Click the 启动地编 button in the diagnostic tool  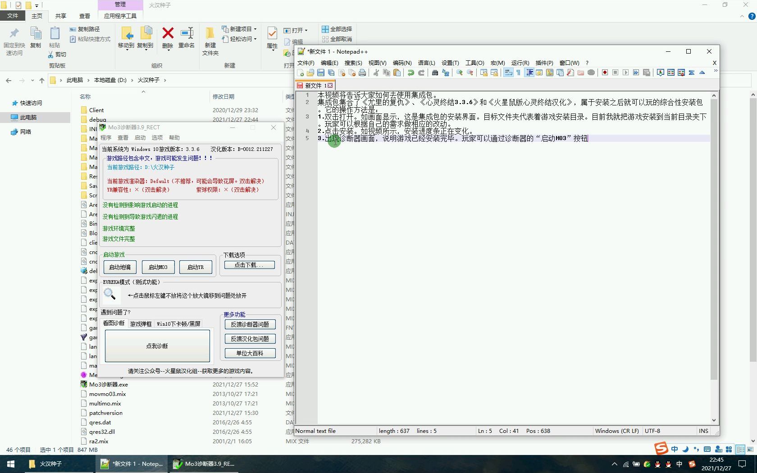click(x=120, y=267)
